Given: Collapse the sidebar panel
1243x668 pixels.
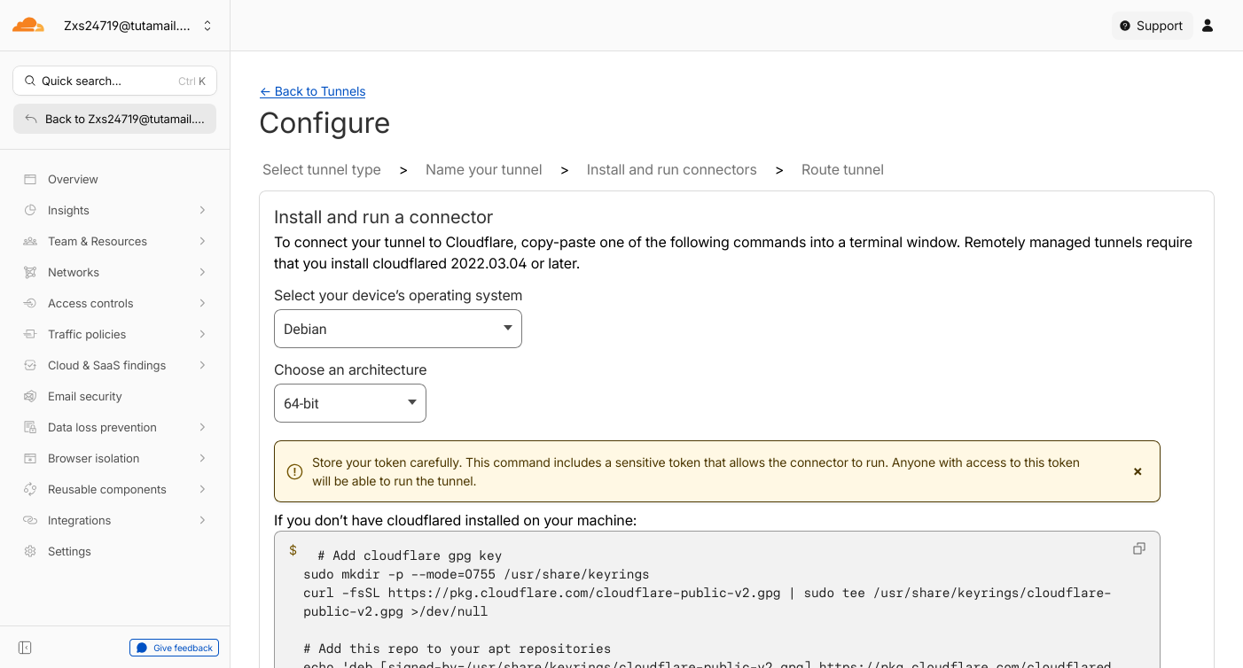Looking at the screenshot, I should tap(25, 648).
